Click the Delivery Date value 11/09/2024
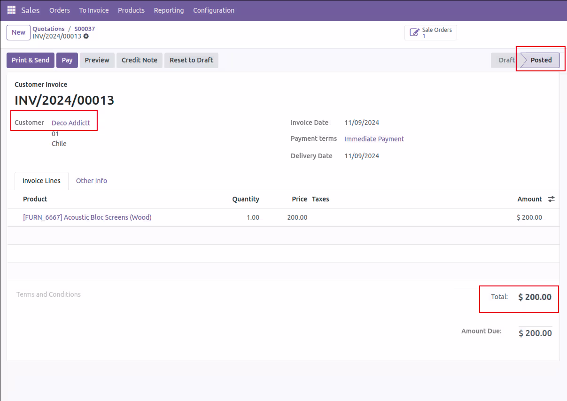Image resolution: width=567 pixels, height=401 pixels. click(362, 156)
